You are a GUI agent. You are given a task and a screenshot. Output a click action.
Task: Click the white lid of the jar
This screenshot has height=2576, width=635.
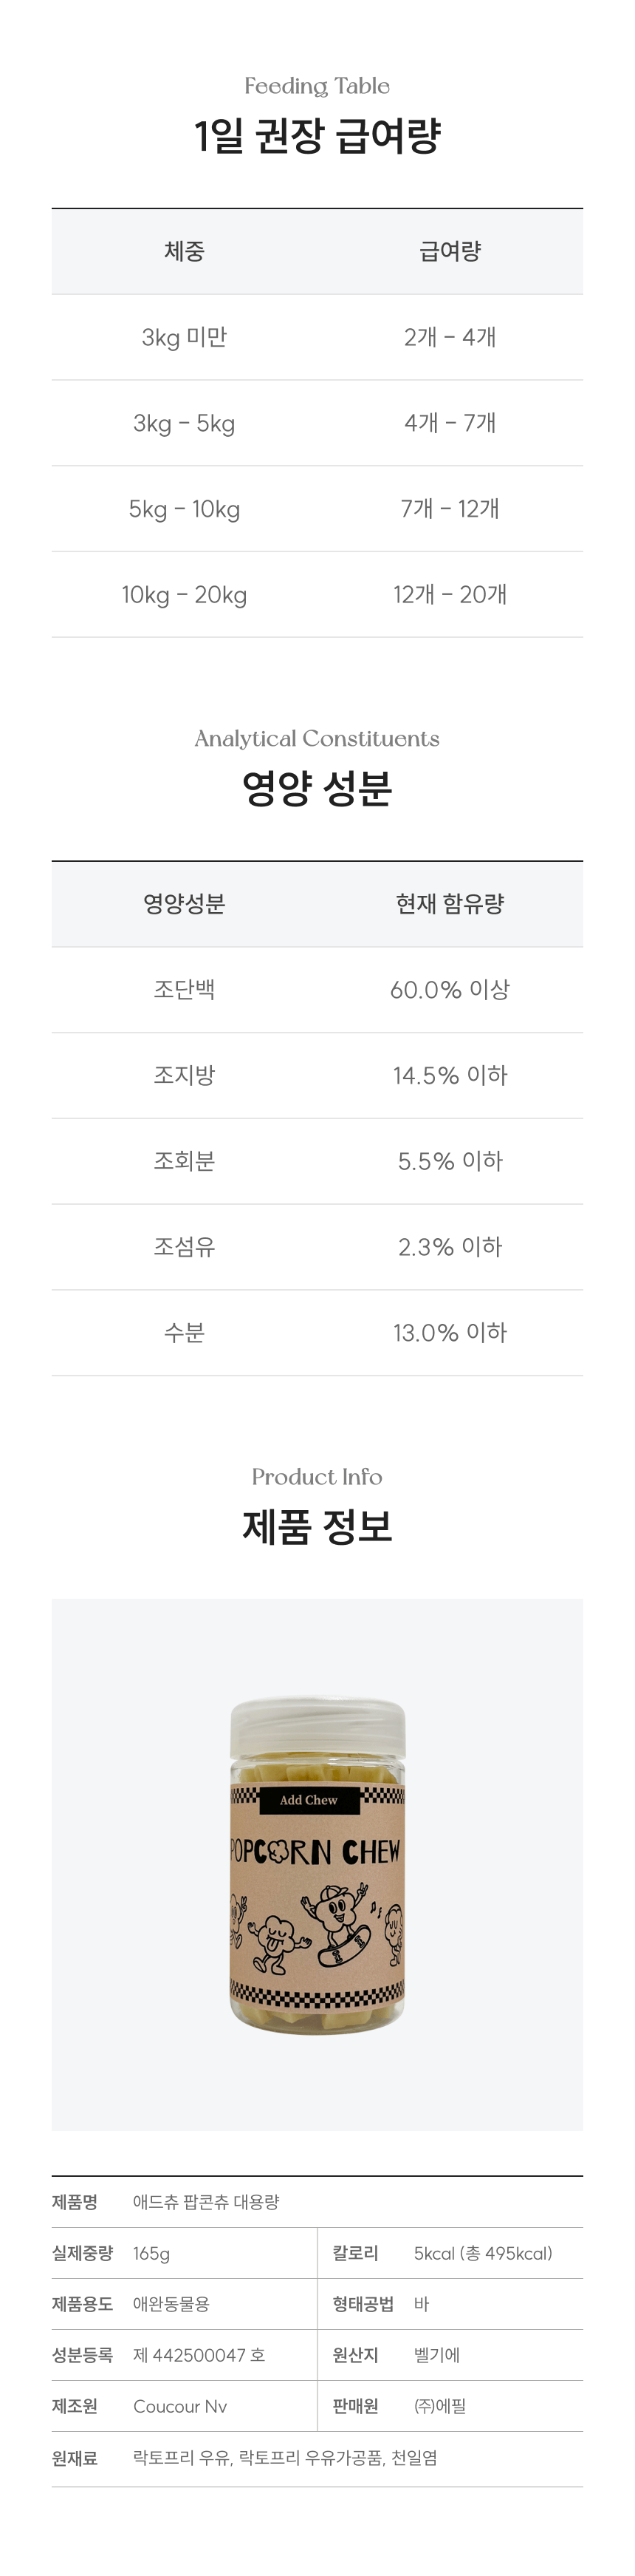317,1728
